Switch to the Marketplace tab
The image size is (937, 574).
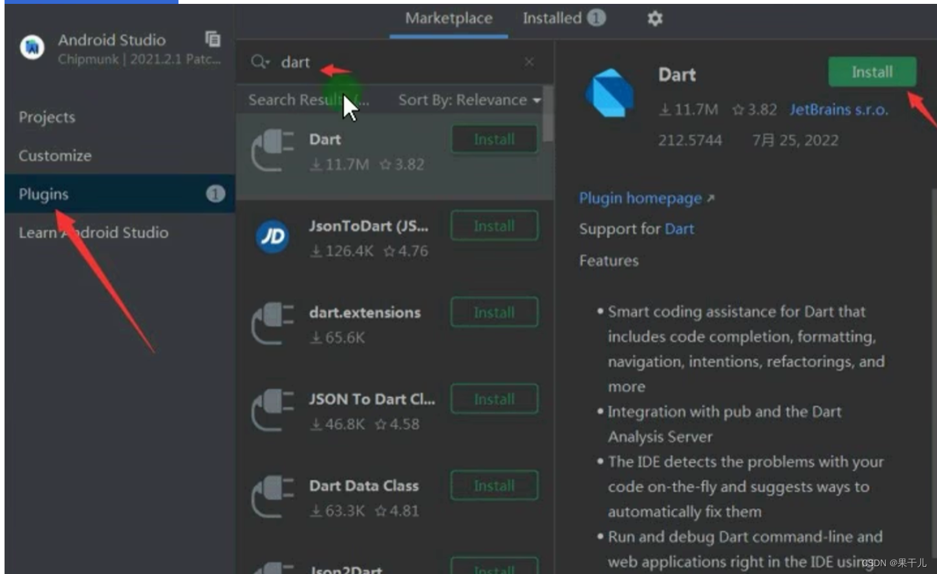(x=449, y=19)
